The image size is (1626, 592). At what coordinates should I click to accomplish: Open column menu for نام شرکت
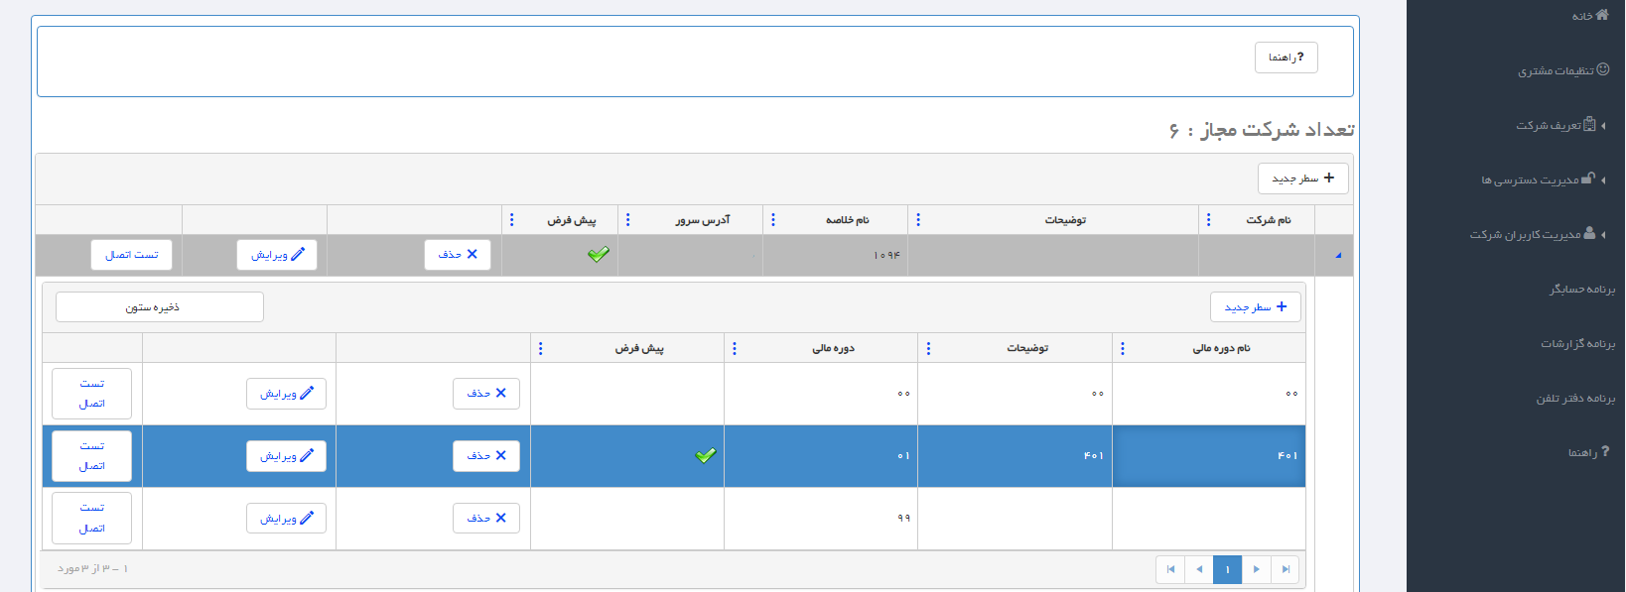coord(1208,219)
